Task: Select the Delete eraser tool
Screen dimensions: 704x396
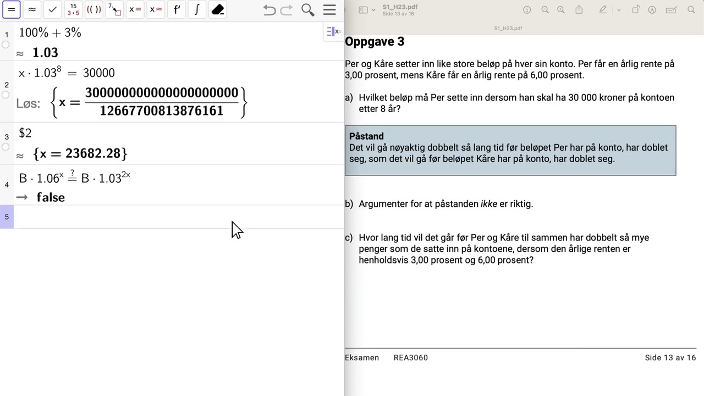Action: tap(218, 9)
